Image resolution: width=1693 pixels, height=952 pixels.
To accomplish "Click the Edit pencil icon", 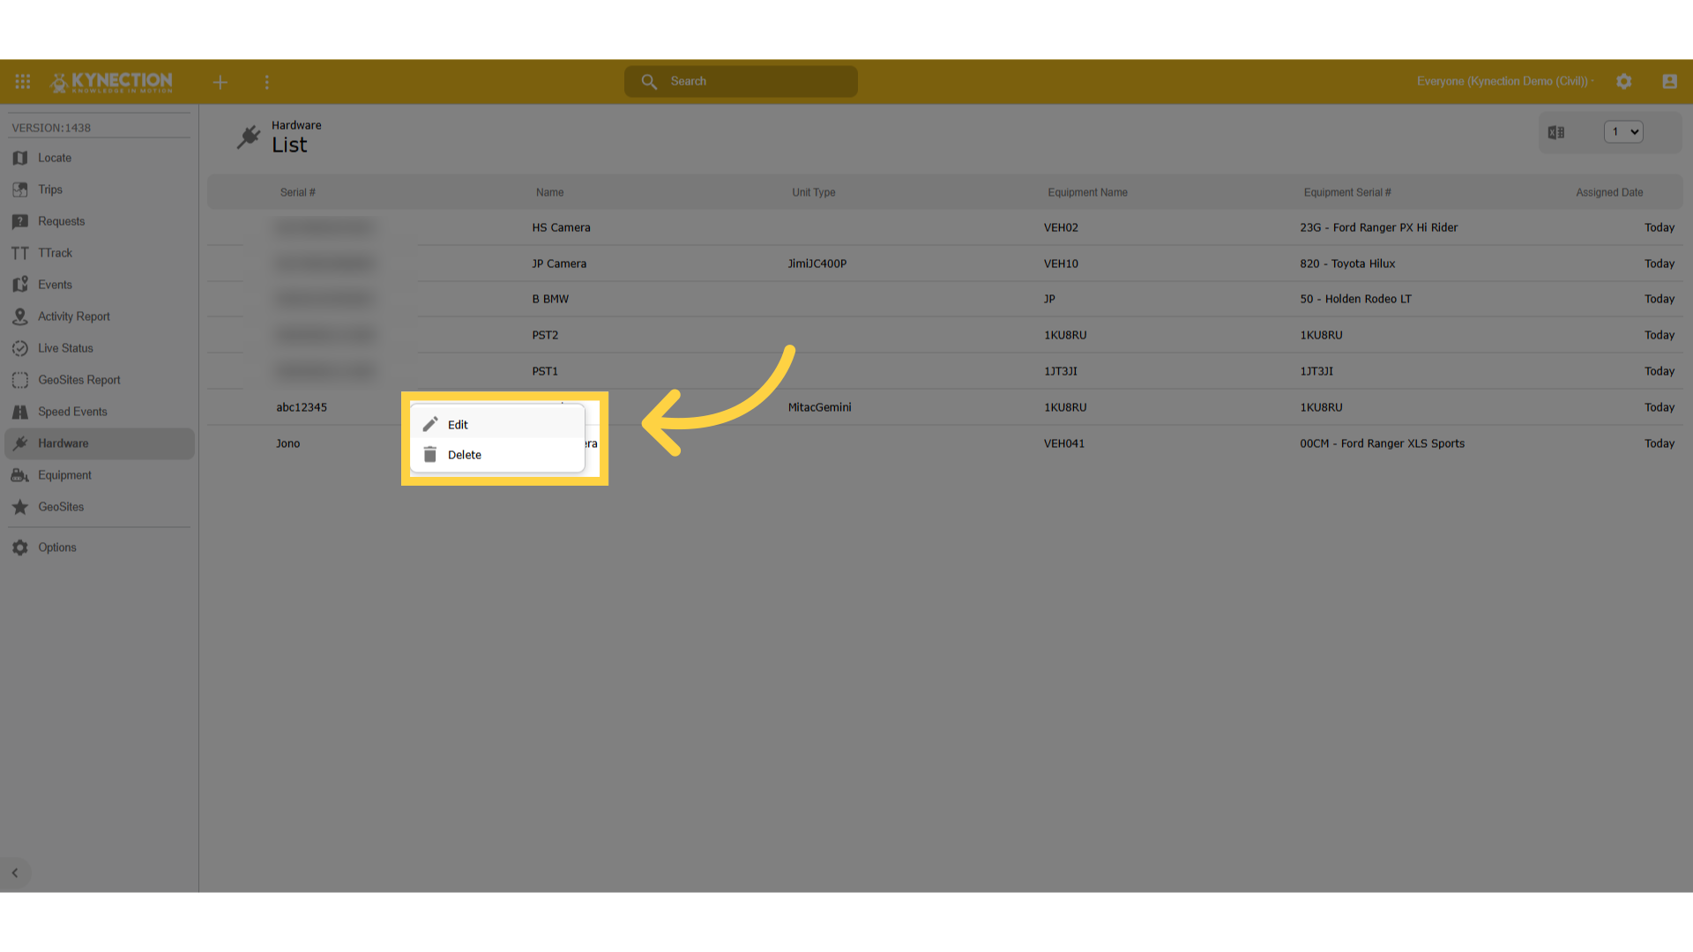I will point(430,424).
